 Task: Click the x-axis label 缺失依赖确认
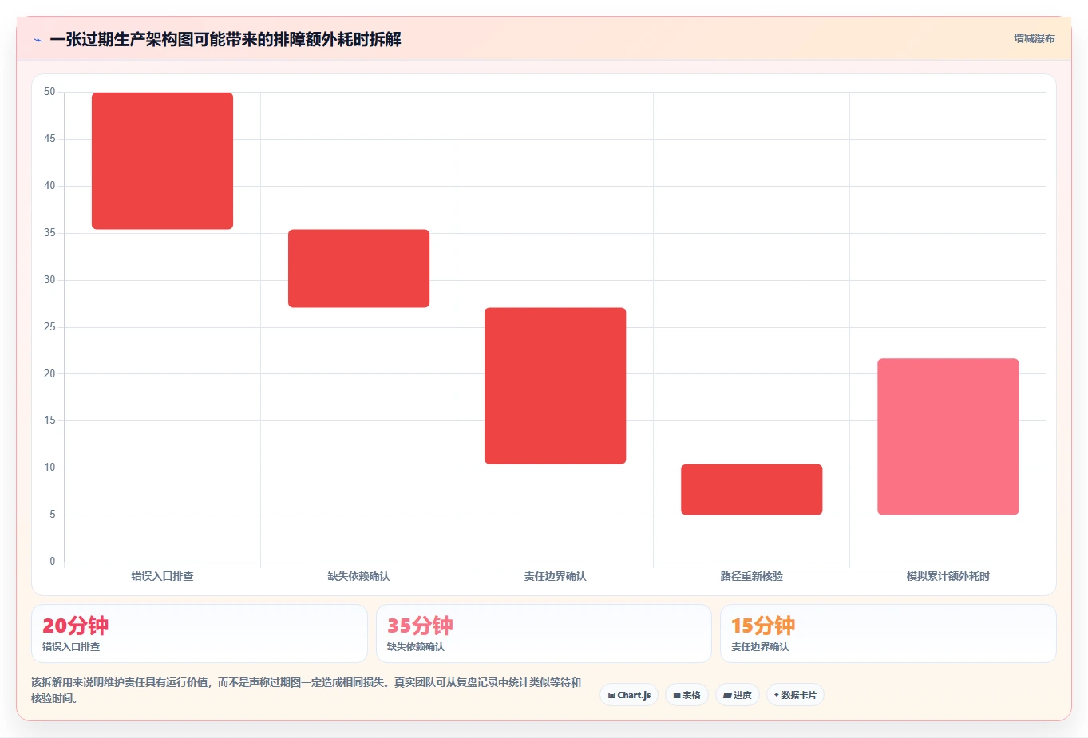coord(358,576)
